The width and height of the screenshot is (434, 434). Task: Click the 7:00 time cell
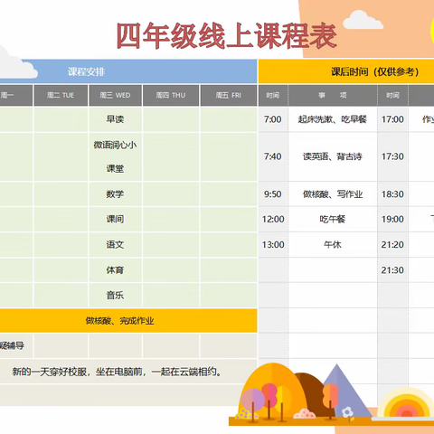pos(273,119)
